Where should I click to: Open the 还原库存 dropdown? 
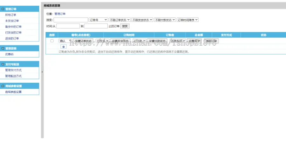(178, 41)
